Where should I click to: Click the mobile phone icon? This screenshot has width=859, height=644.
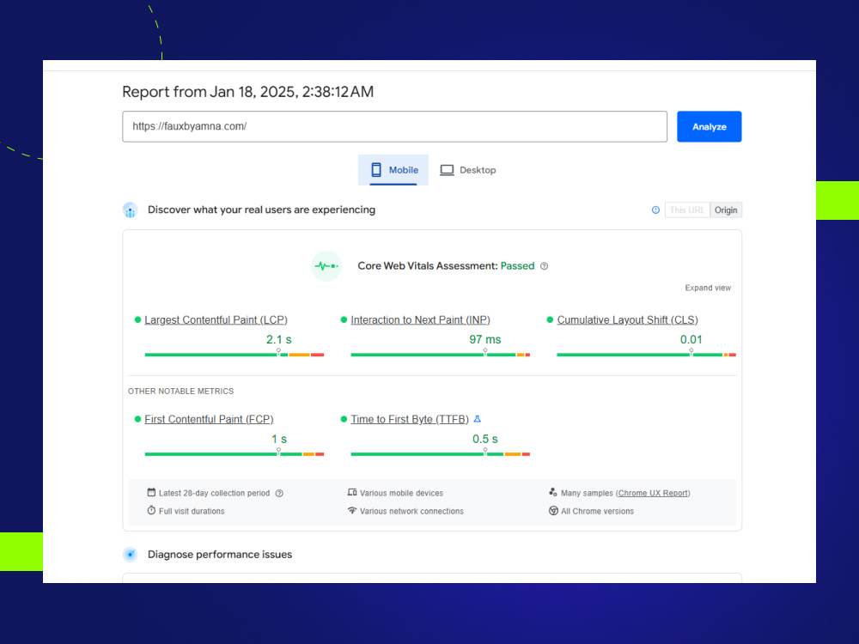click(376, 170)
